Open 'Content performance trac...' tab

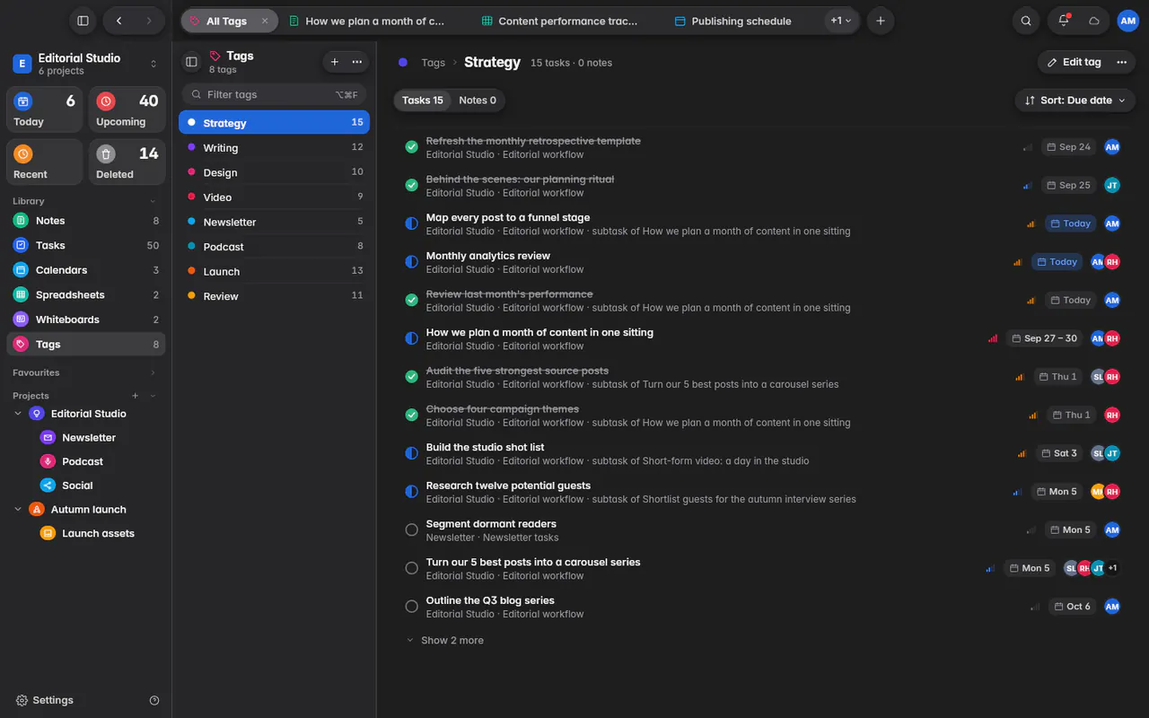pyautogui.click(x=558, y=21)
